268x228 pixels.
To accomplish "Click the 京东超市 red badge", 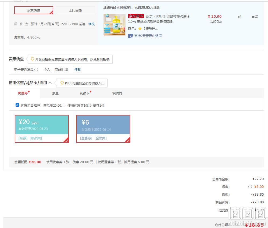I will pos(136,16).
